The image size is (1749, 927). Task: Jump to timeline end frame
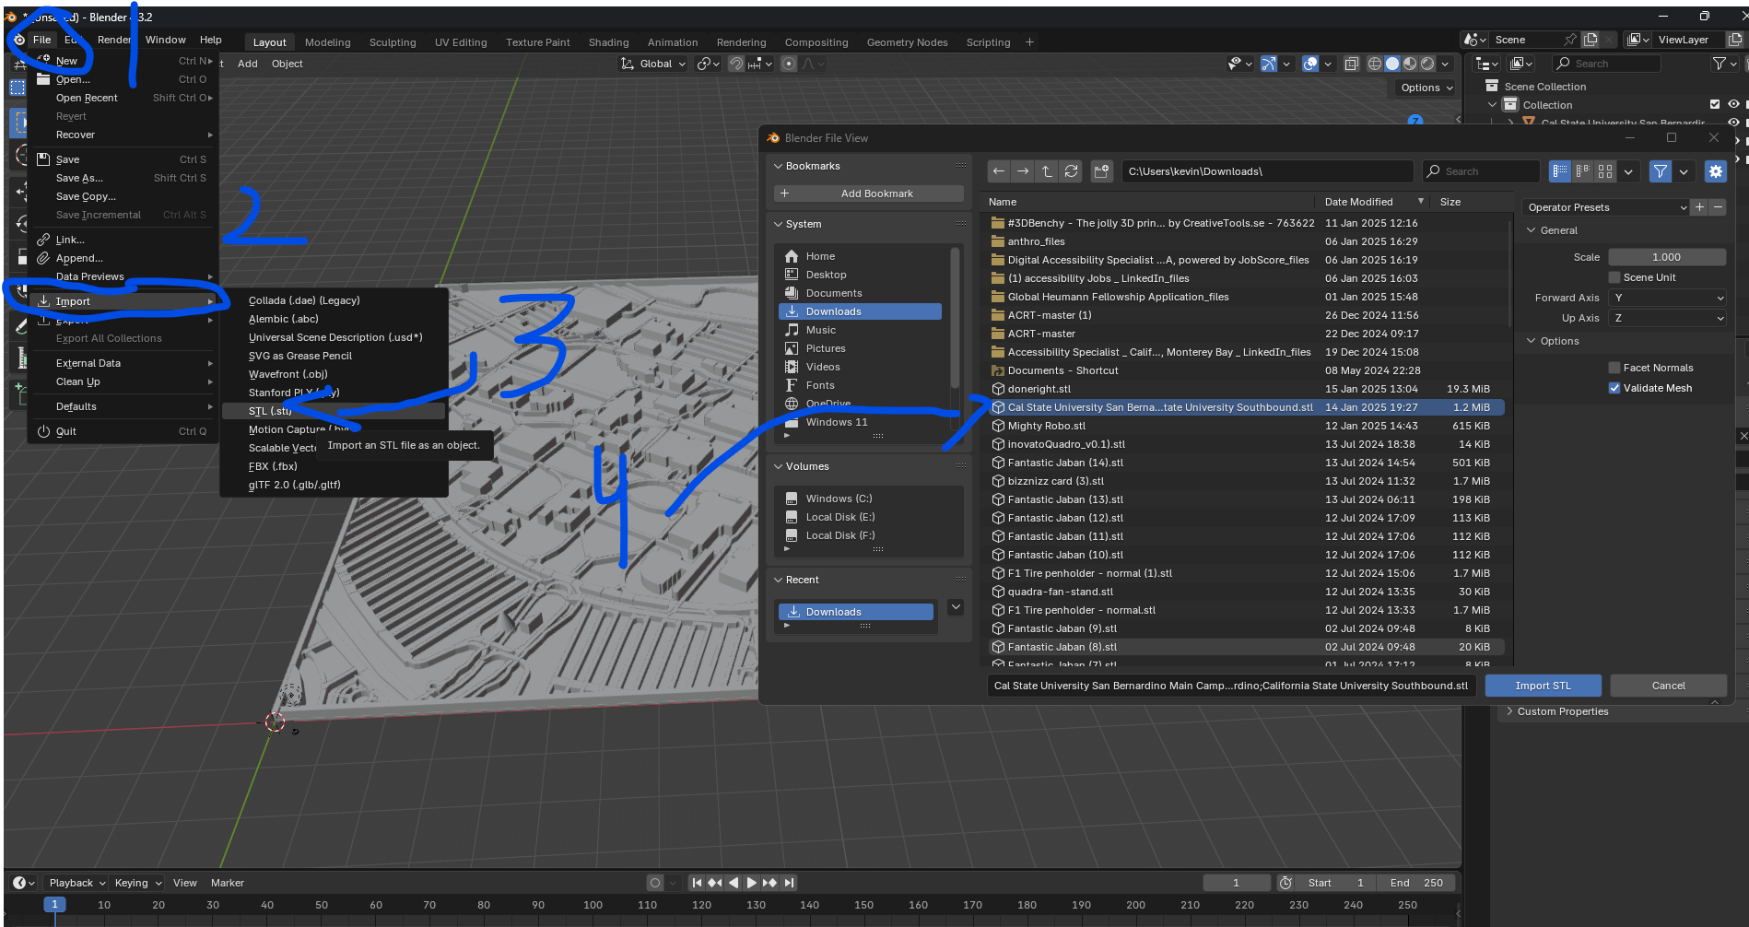(789, 883)
